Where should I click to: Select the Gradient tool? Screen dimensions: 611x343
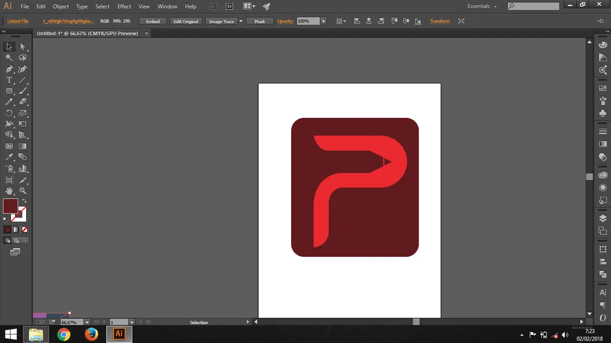(22, 146)
